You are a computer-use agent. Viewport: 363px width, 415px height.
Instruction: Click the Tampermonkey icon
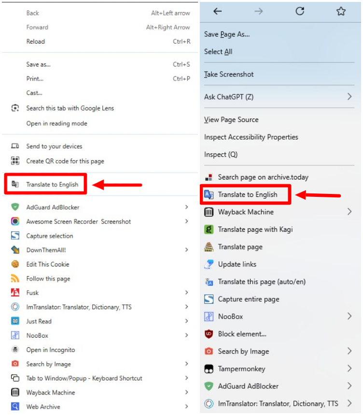[x=209, y=369]
